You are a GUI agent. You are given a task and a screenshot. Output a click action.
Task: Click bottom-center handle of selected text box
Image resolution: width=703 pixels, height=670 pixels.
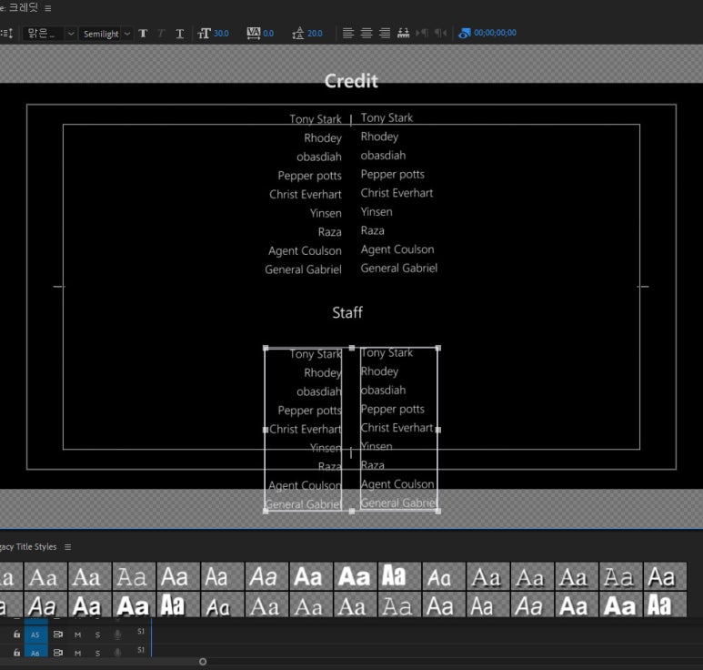click(x=352, y=511)
